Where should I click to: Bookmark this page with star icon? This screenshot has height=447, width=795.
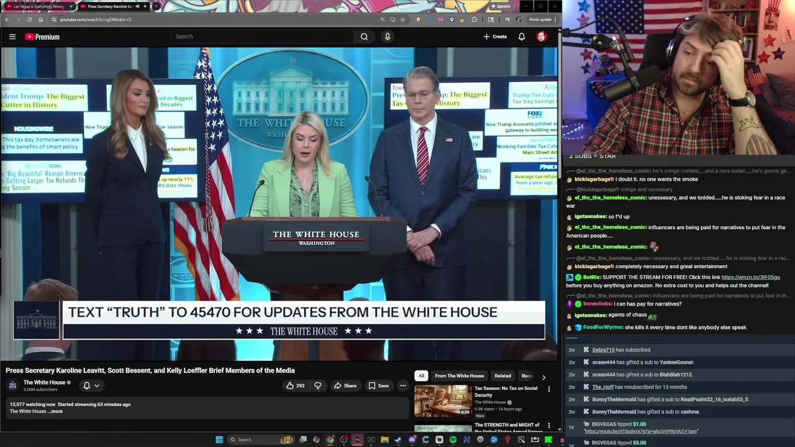coord(402,19)
